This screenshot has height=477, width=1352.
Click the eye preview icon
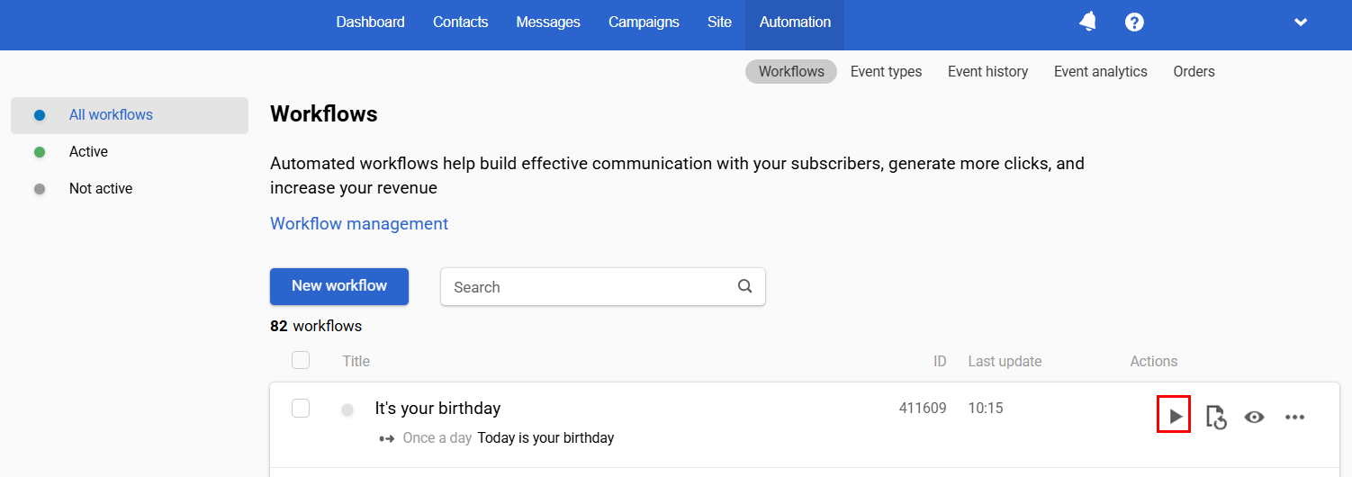tap(1254, 417)
